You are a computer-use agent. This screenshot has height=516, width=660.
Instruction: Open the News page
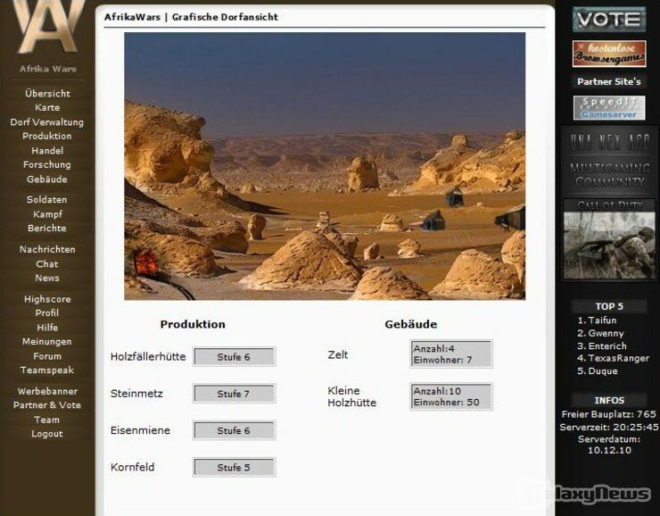tap(47, 278)
